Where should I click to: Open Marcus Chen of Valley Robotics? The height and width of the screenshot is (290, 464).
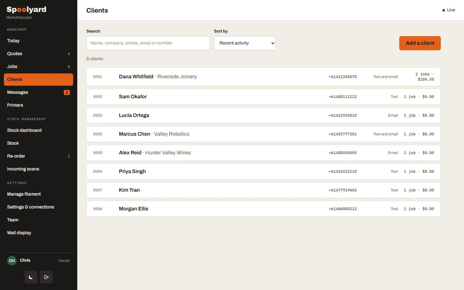(264, 134)
